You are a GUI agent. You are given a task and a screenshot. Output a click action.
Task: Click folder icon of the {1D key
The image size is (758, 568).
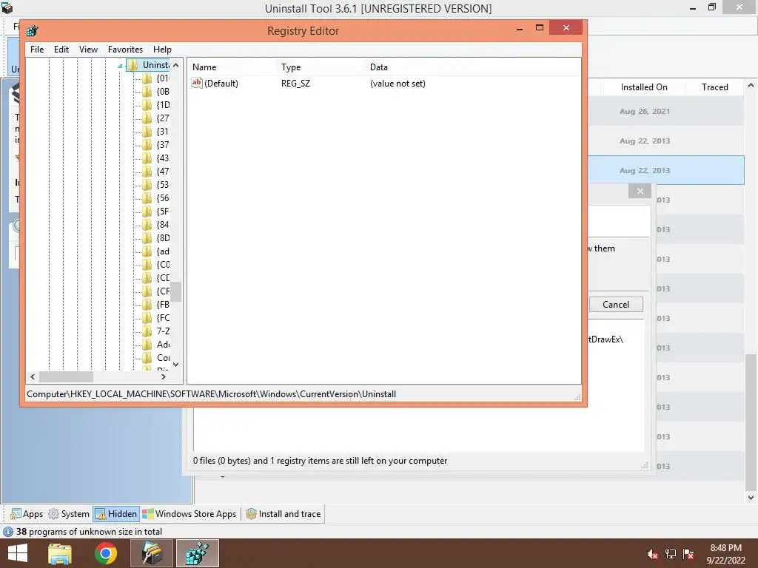pos(147,105)
